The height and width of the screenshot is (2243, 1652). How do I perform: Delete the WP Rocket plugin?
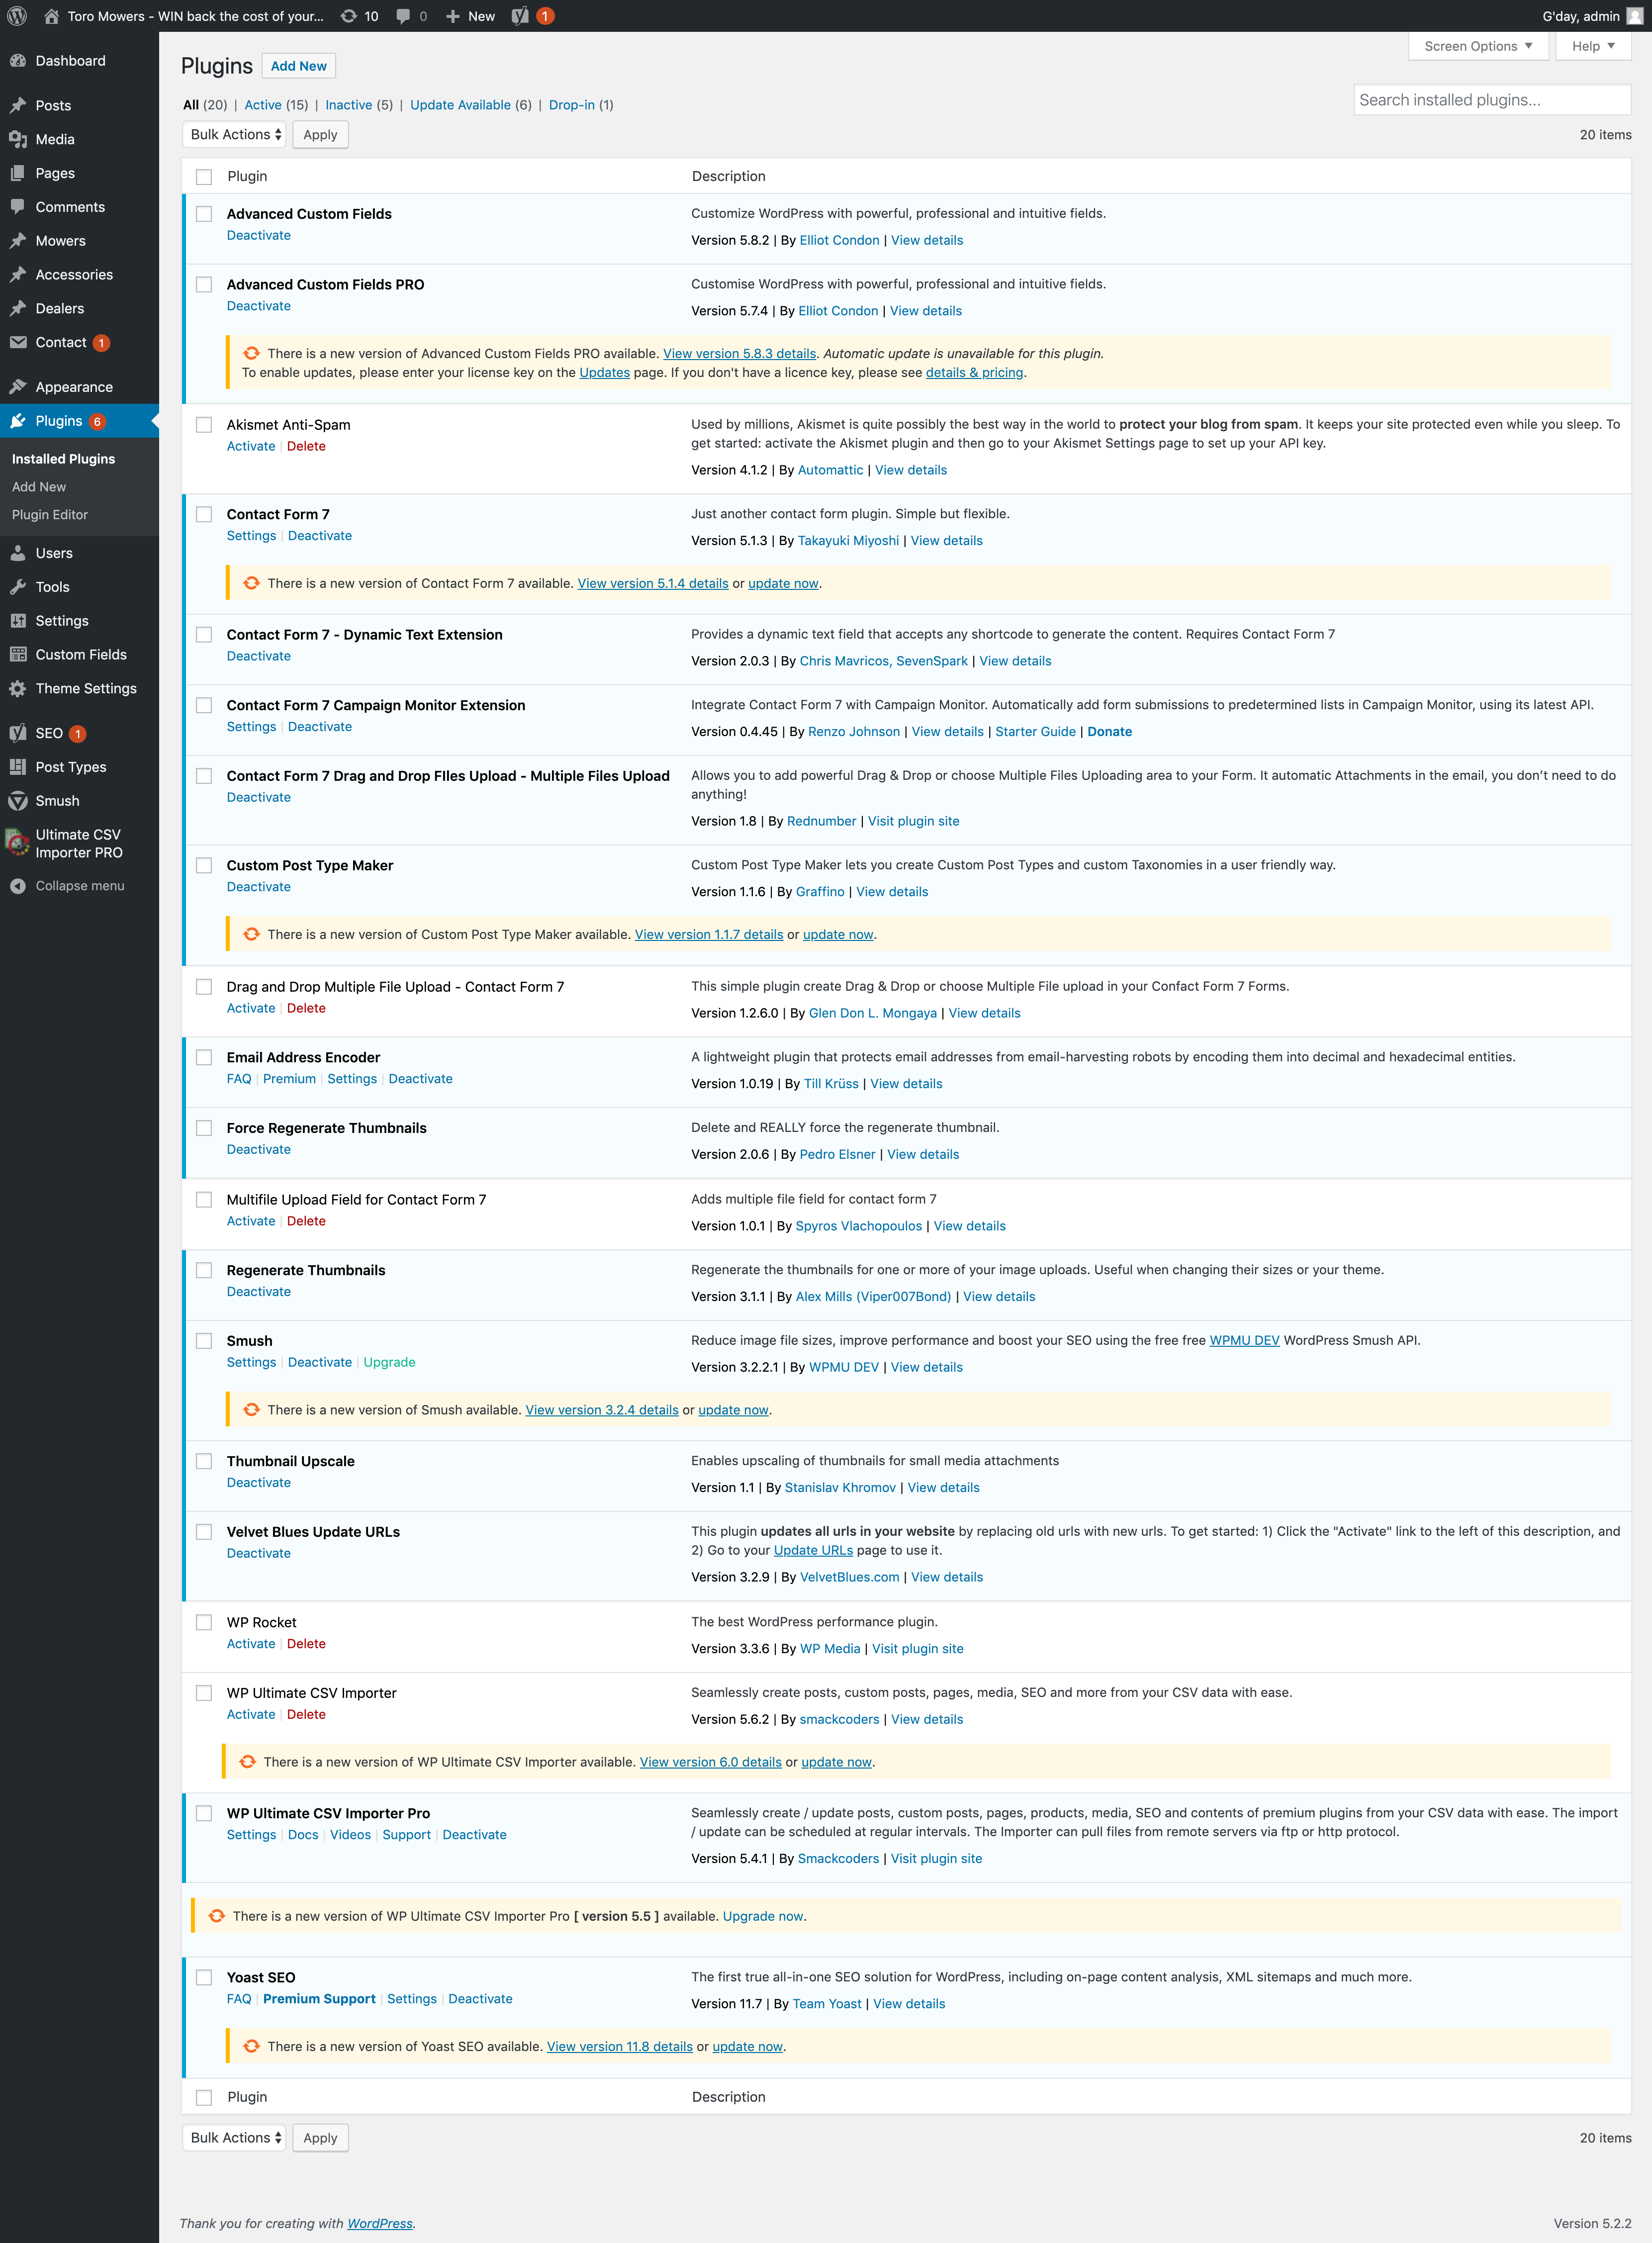click(x=306, y=1644)
